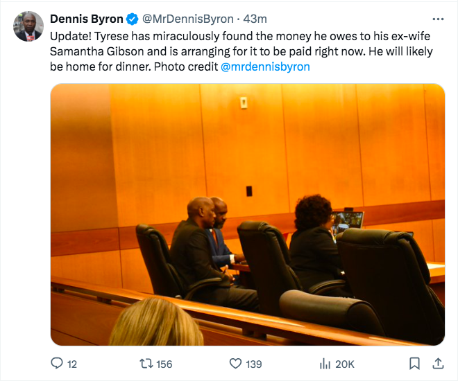Viewport: 458px width, 381px height.
Task: Click the 12 replies count
Action: 72,364
